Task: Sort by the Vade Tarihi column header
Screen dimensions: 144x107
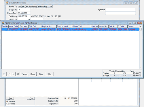Action: [x=14, y=26]
